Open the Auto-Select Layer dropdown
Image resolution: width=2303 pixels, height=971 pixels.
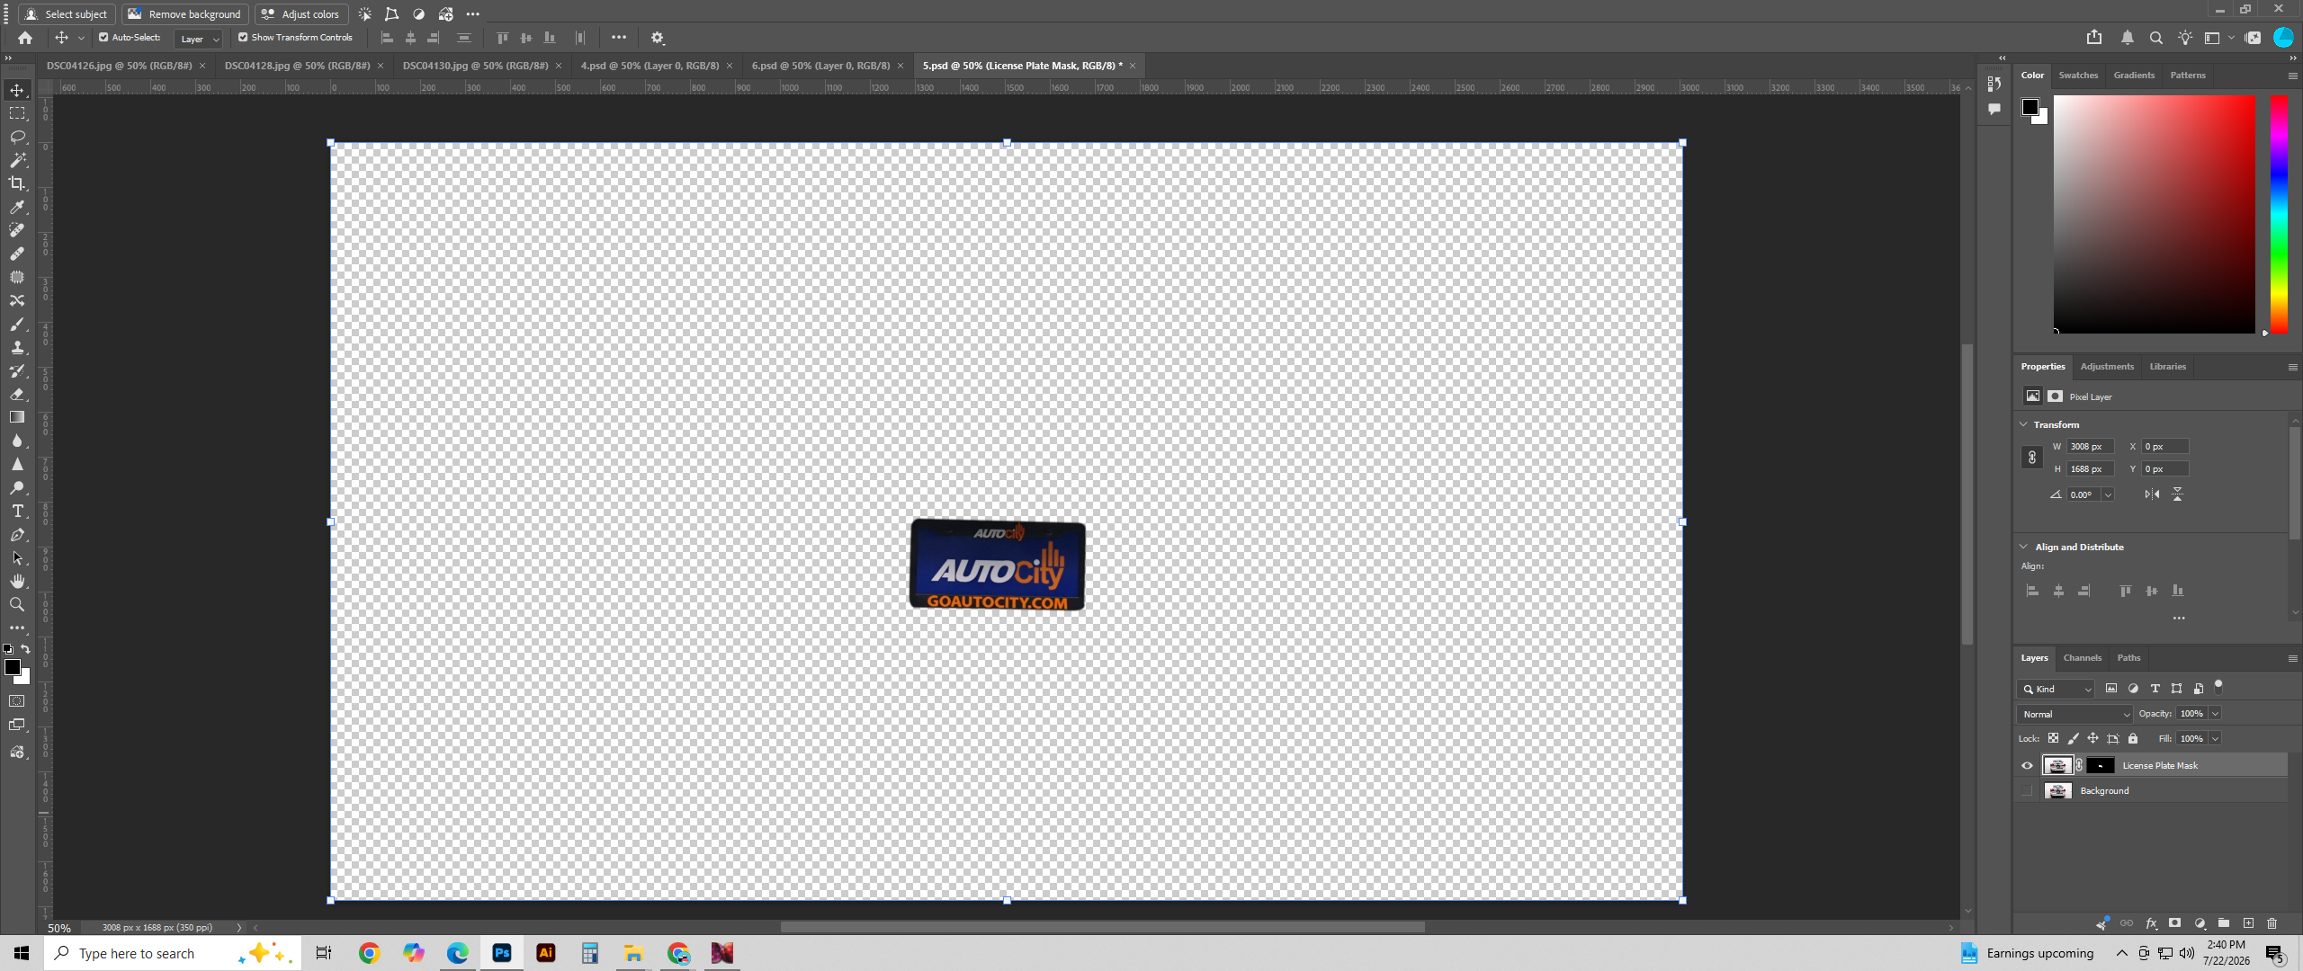[x=199, y=39]
